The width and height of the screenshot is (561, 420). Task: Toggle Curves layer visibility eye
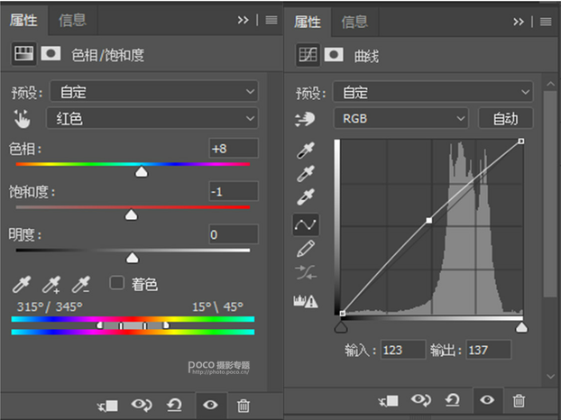[487, 399]
